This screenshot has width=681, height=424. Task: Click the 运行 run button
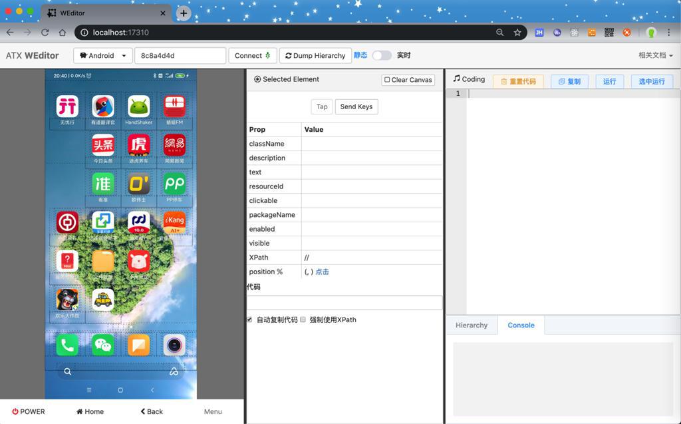tap(609, 81)
